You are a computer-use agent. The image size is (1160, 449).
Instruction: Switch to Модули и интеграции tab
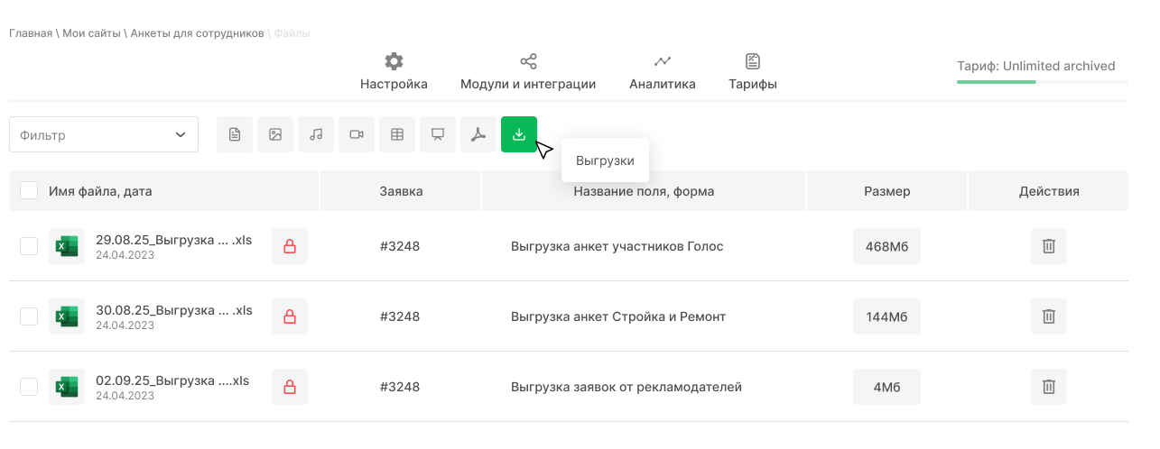(x=528, y=72)
